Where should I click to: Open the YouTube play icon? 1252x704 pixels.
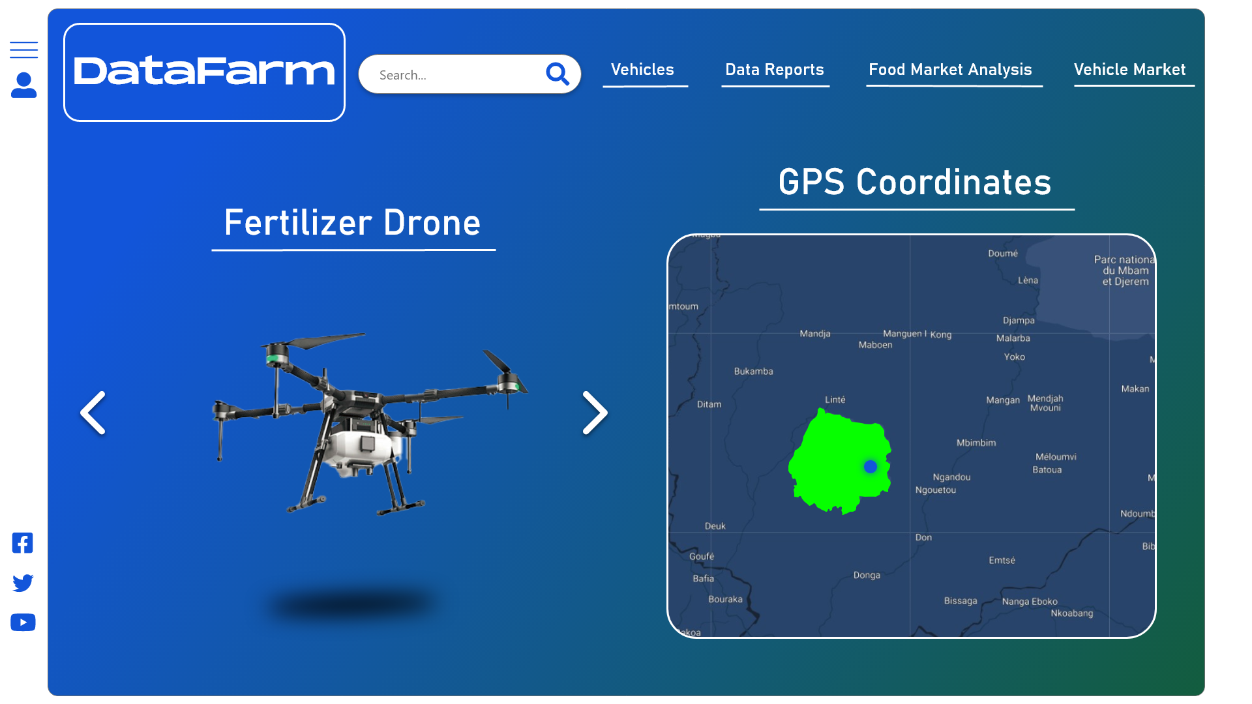pyautogui.click(x=23, y=623)
